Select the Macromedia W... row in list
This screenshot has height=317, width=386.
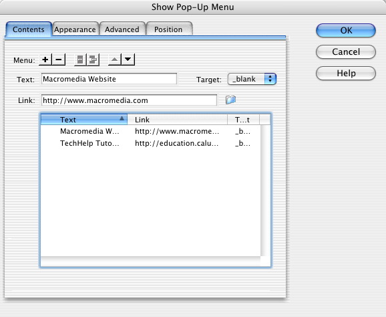150,131
